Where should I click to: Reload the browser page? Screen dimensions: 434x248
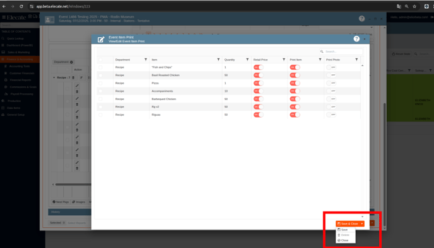[x=21, y=6]
